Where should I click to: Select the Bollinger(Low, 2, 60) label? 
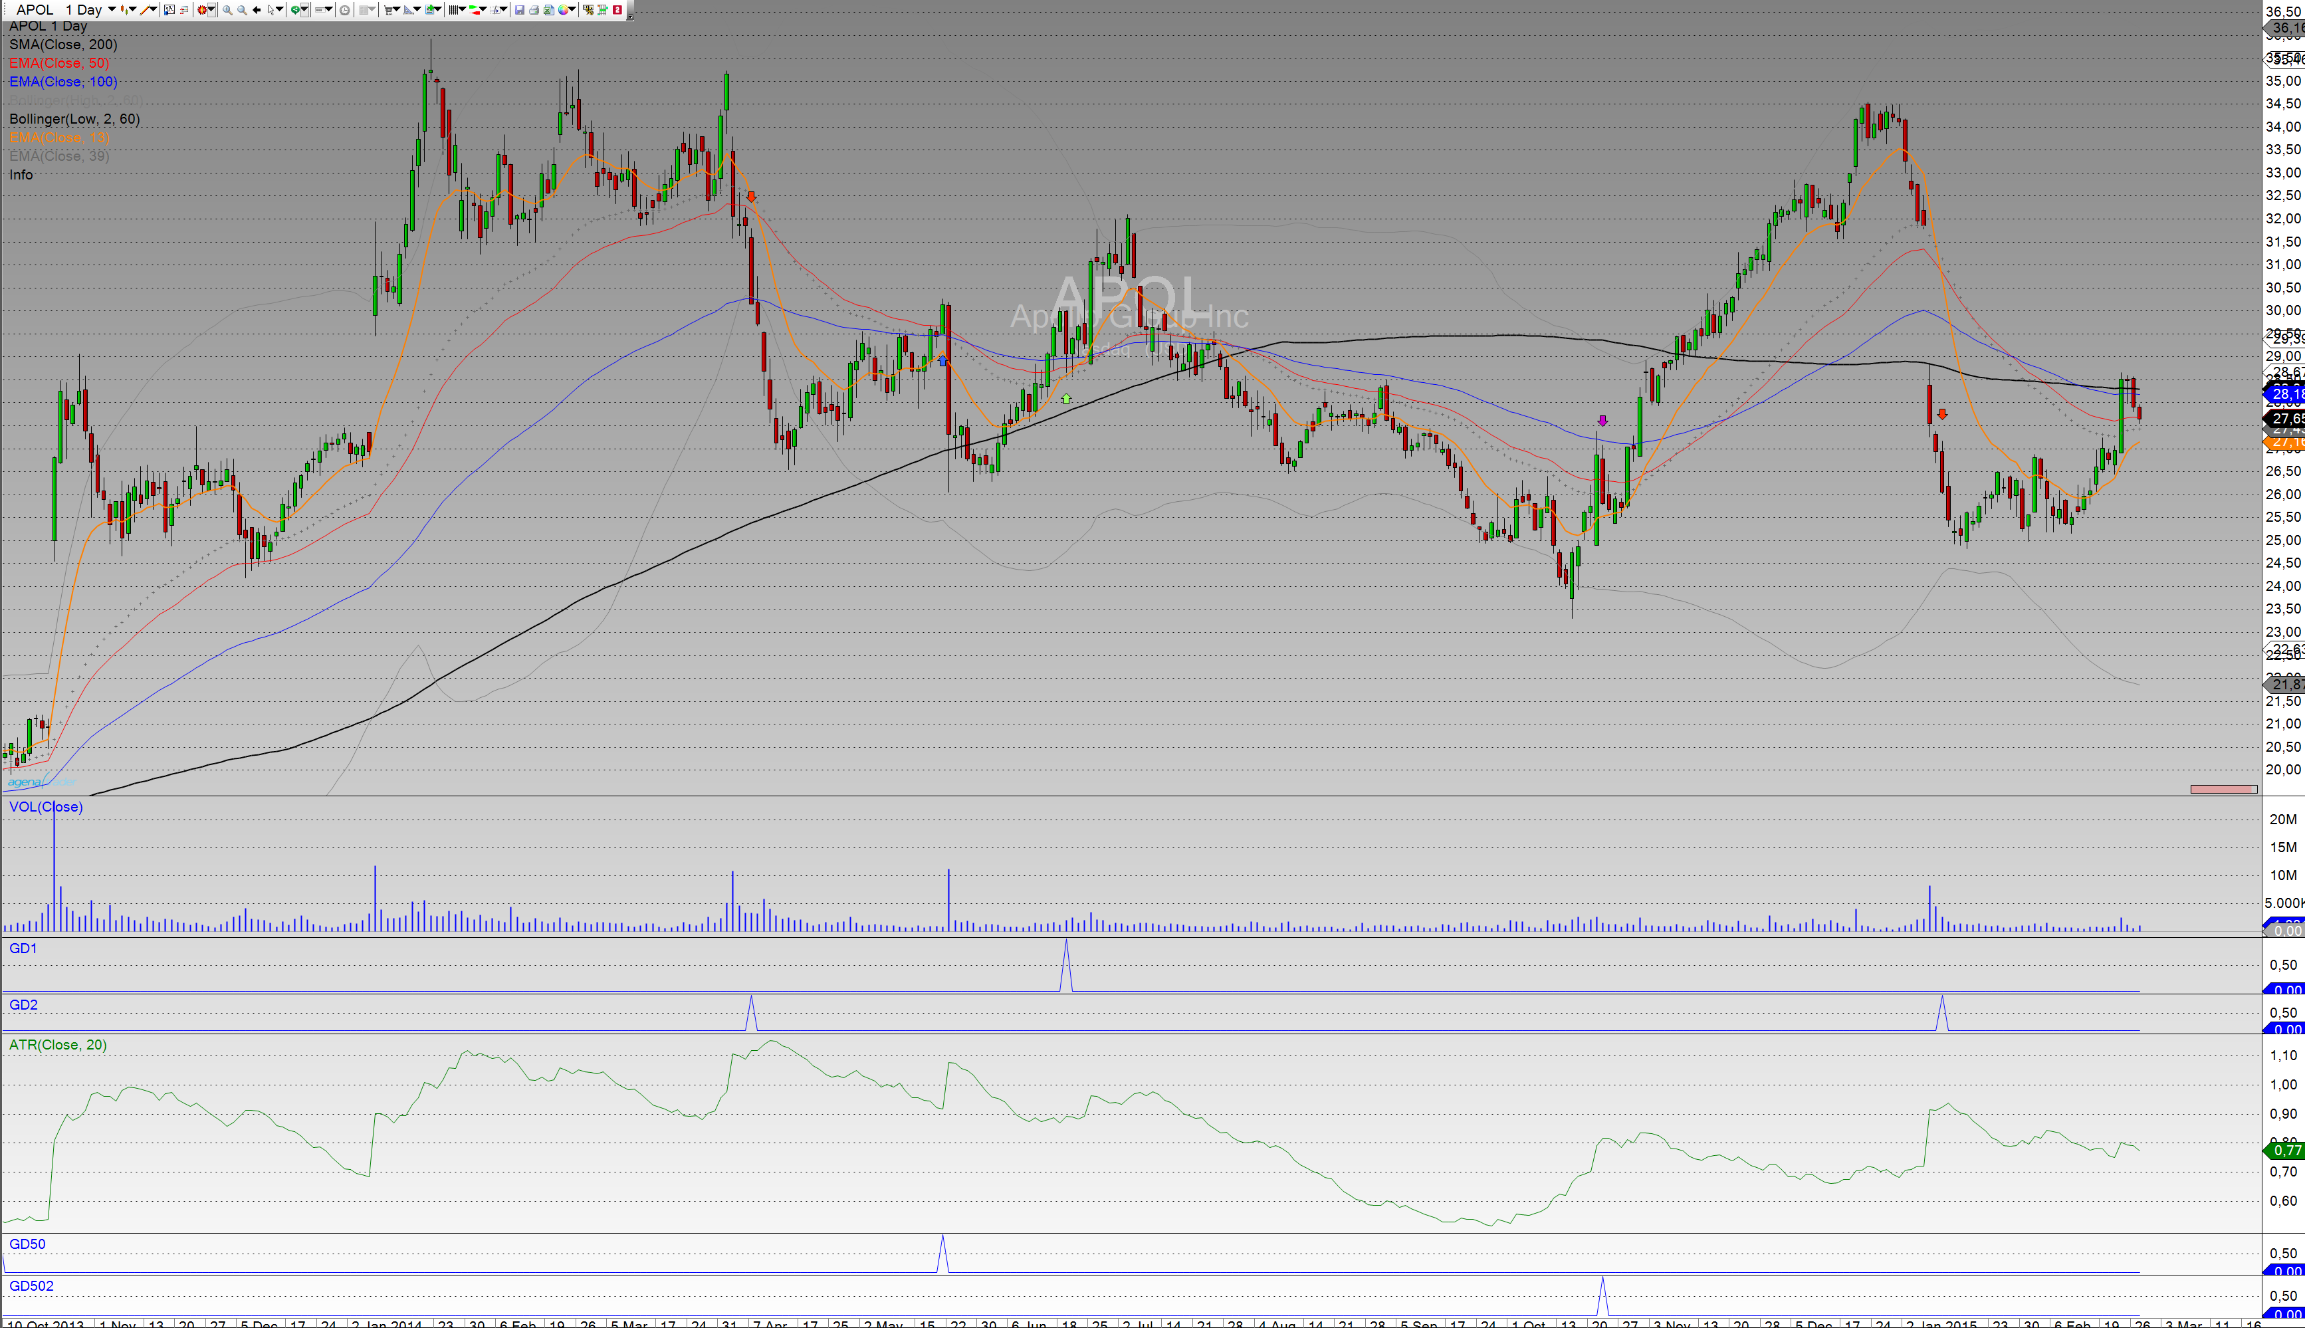click(74, 120)
